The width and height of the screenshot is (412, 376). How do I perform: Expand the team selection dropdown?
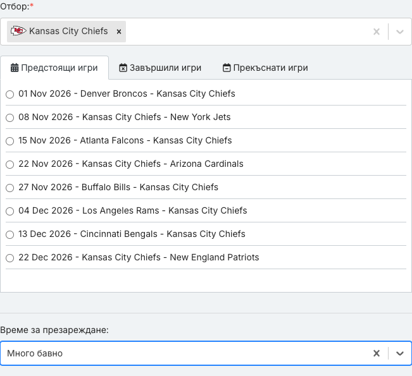[399, 32]
